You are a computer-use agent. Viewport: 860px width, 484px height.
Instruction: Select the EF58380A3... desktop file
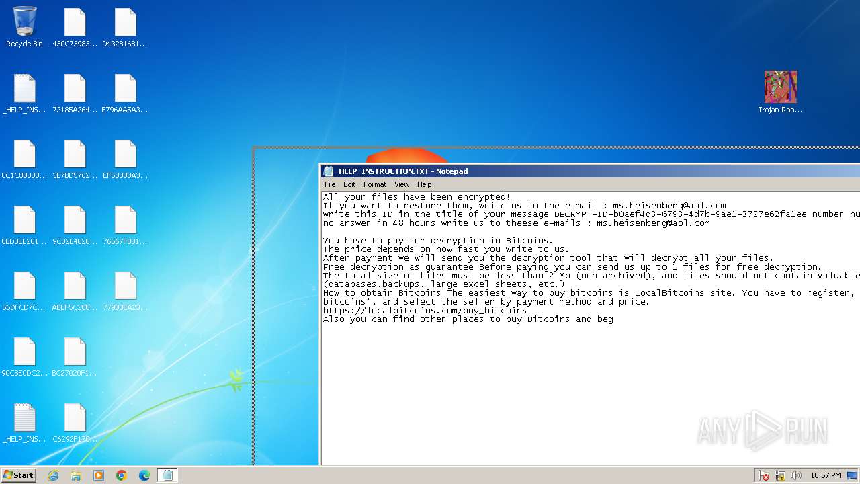125,159
